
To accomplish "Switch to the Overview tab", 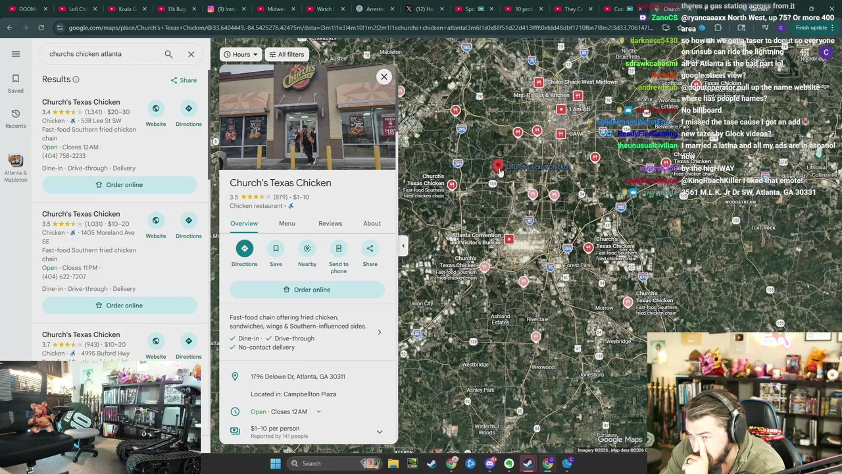I will click(244, 223).
